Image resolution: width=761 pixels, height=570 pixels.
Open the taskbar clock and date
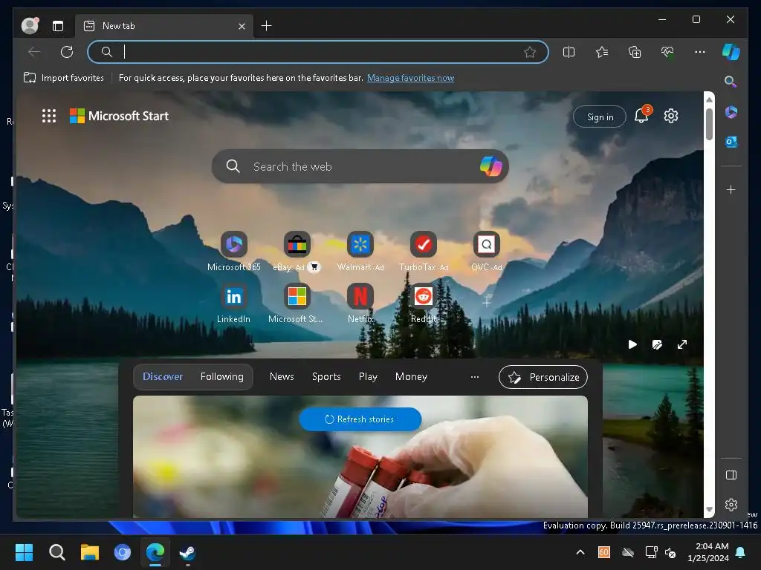708,552
